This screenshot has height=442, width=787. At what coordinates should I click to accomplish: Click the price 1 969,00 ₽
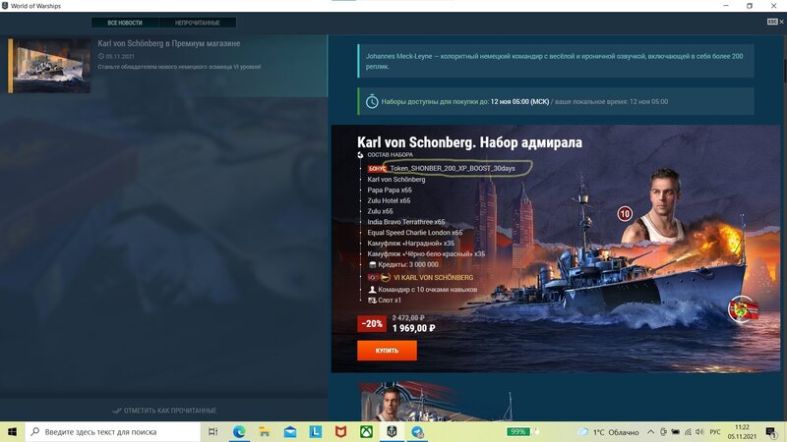(x=413, y=328)
